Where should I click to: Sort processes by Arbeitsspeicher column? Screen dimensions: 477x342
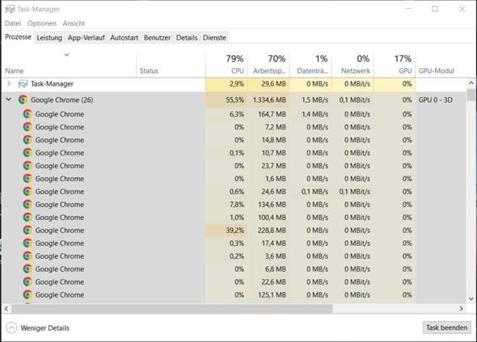tap(268, 64)
